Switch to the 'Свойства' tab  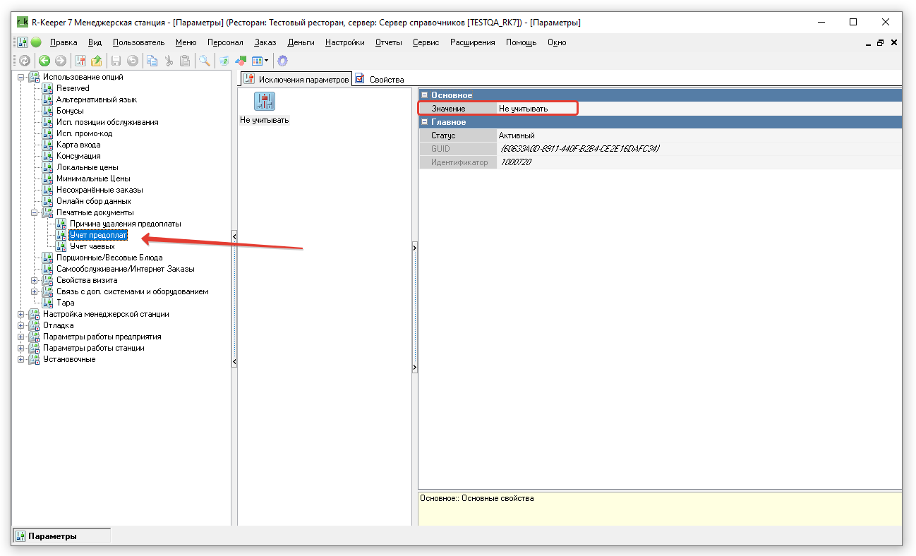point(386,80)
